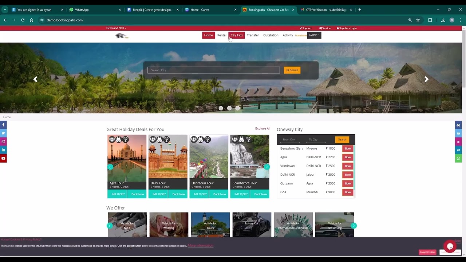The height and width of the screenshot is (262, 466).
Task: Open the Transfer nav item
Action: 253,35
